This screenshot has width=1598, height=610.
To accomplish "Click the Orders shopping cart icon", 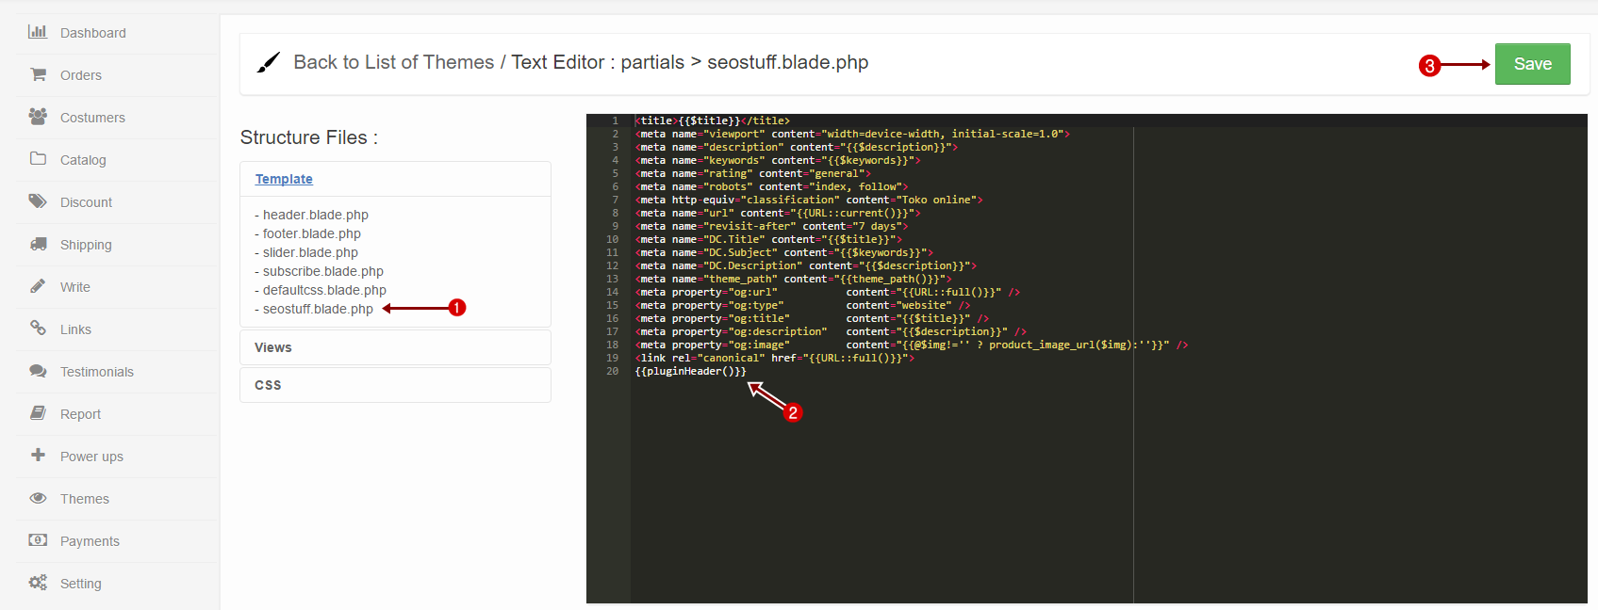I will click(x=38, y=73).
